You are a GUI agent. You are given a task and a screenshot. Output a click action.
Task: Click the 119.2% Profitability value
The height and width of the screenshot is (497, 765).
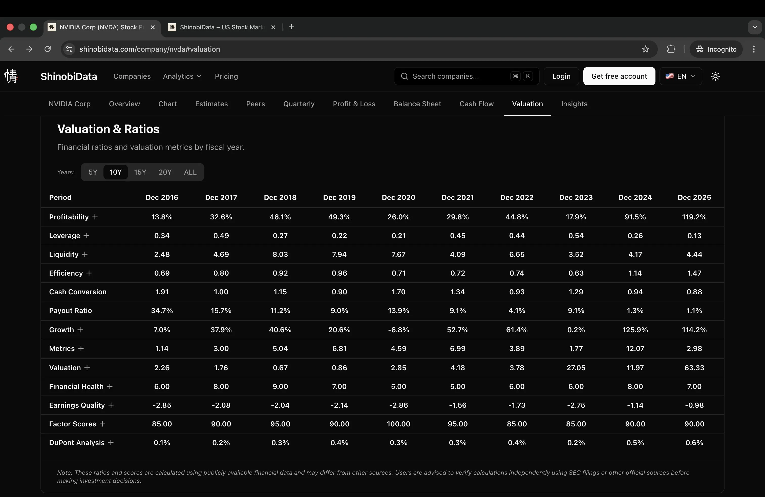point(694,217)
